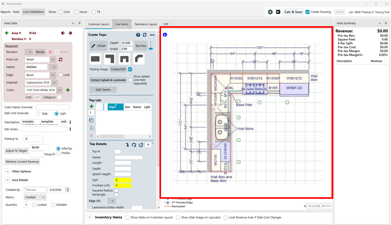Uncheck the Create Drawing checkbox
The width and height of the screenshot is (391, 225).
tap(308, 12)
